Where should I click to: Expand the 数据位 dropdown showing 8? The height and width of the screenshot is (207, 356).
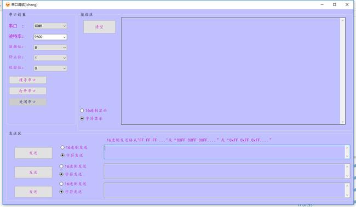click(50, 48)
